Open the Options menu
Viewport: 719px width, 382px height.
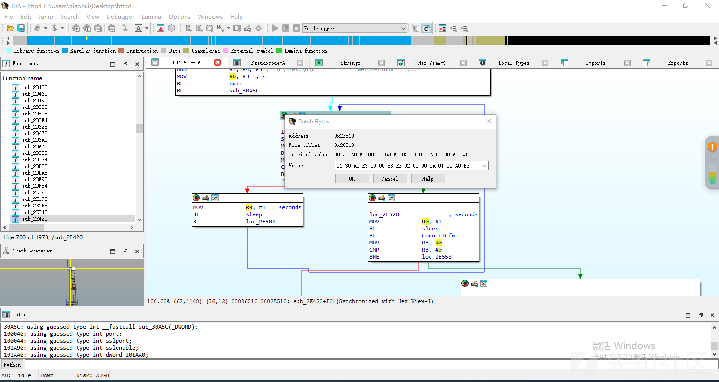(180, 16)
